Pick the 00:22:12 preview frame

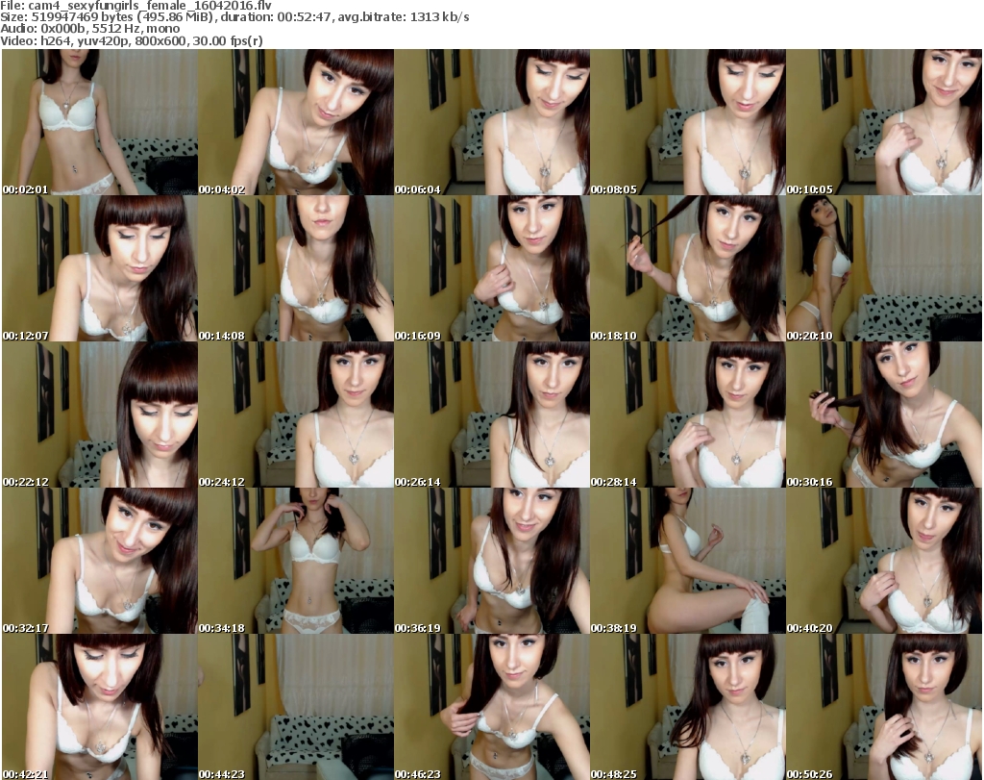100,415
